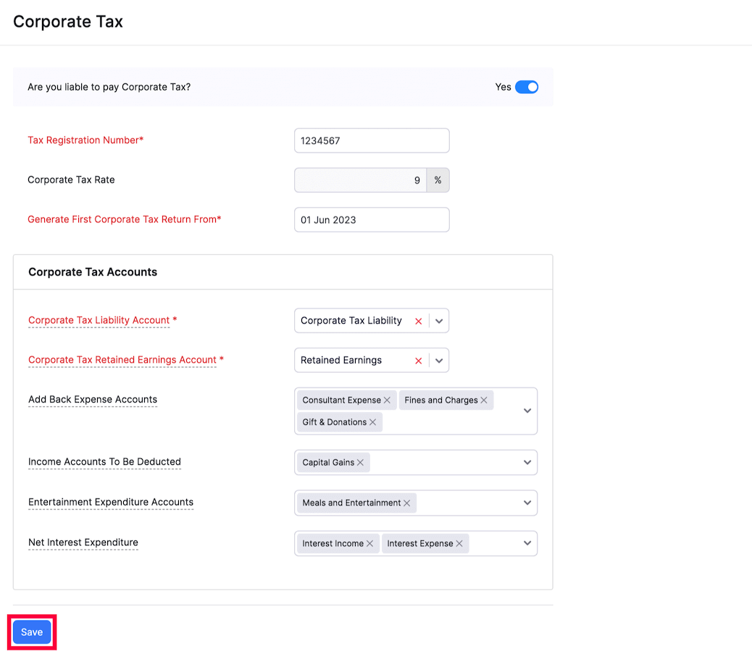Clear the Corporate Tax Liability account selection
752x659 pixels.
418,320
